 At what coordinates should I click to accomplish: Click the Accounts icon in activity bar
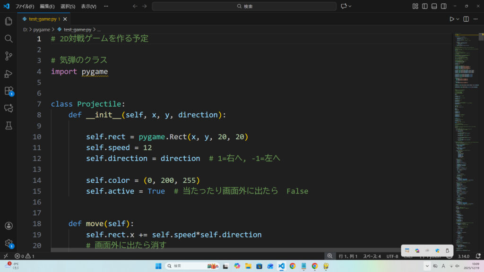coord(8,226)
